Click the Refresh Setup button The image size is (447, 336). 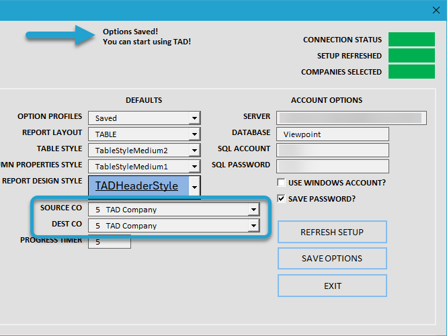point(332,232)
